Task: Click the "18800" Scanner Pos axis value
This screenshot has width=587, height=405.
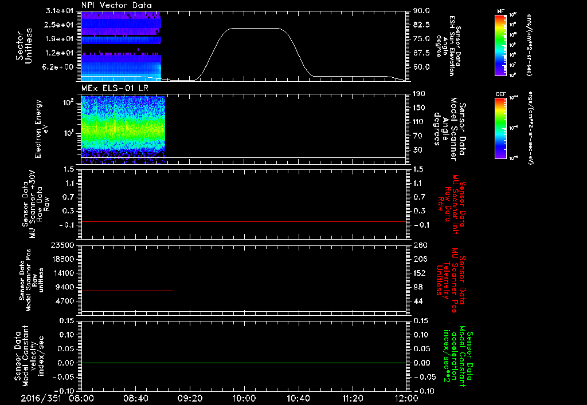Action: tap(62, 259)
